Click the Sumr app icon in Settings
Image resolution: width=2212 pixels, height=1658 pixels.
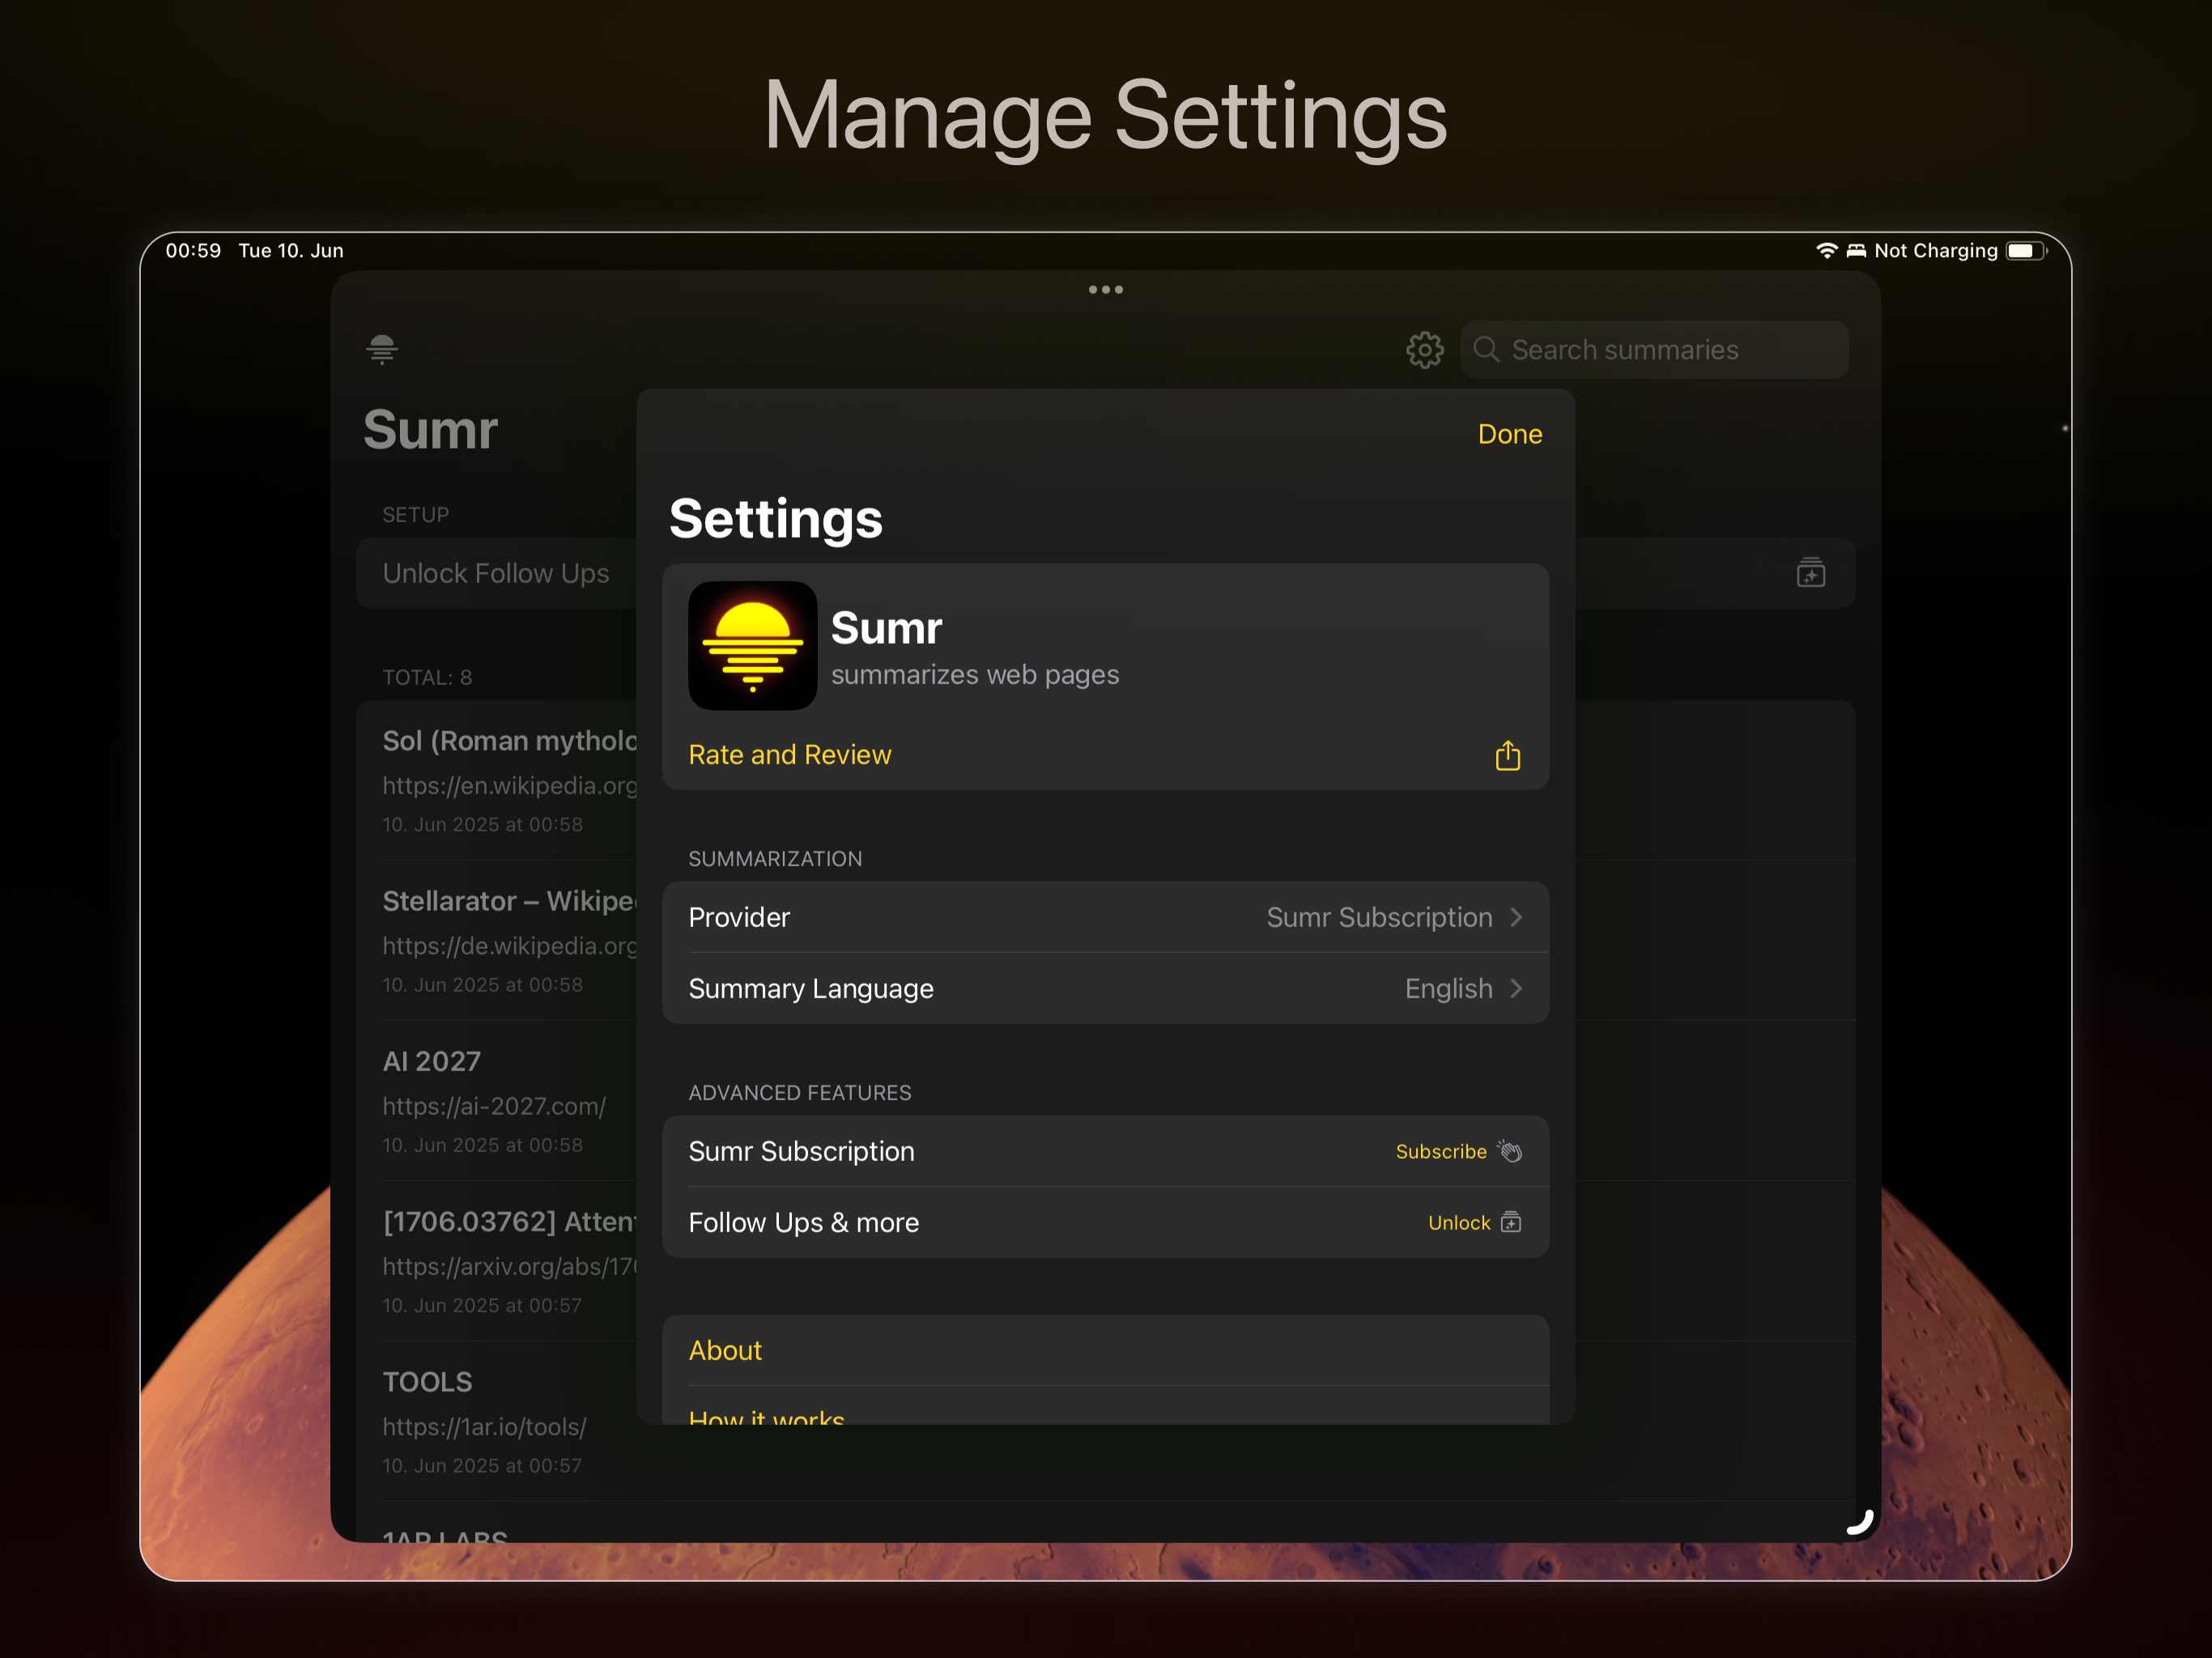752,645
